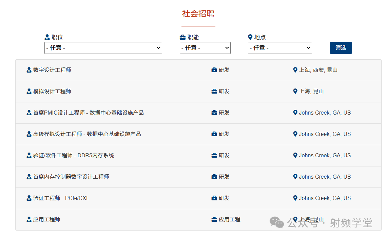Click person icon beside 应用工程师
Viewport: 385px width, 238px height.
tap(29, 220)
